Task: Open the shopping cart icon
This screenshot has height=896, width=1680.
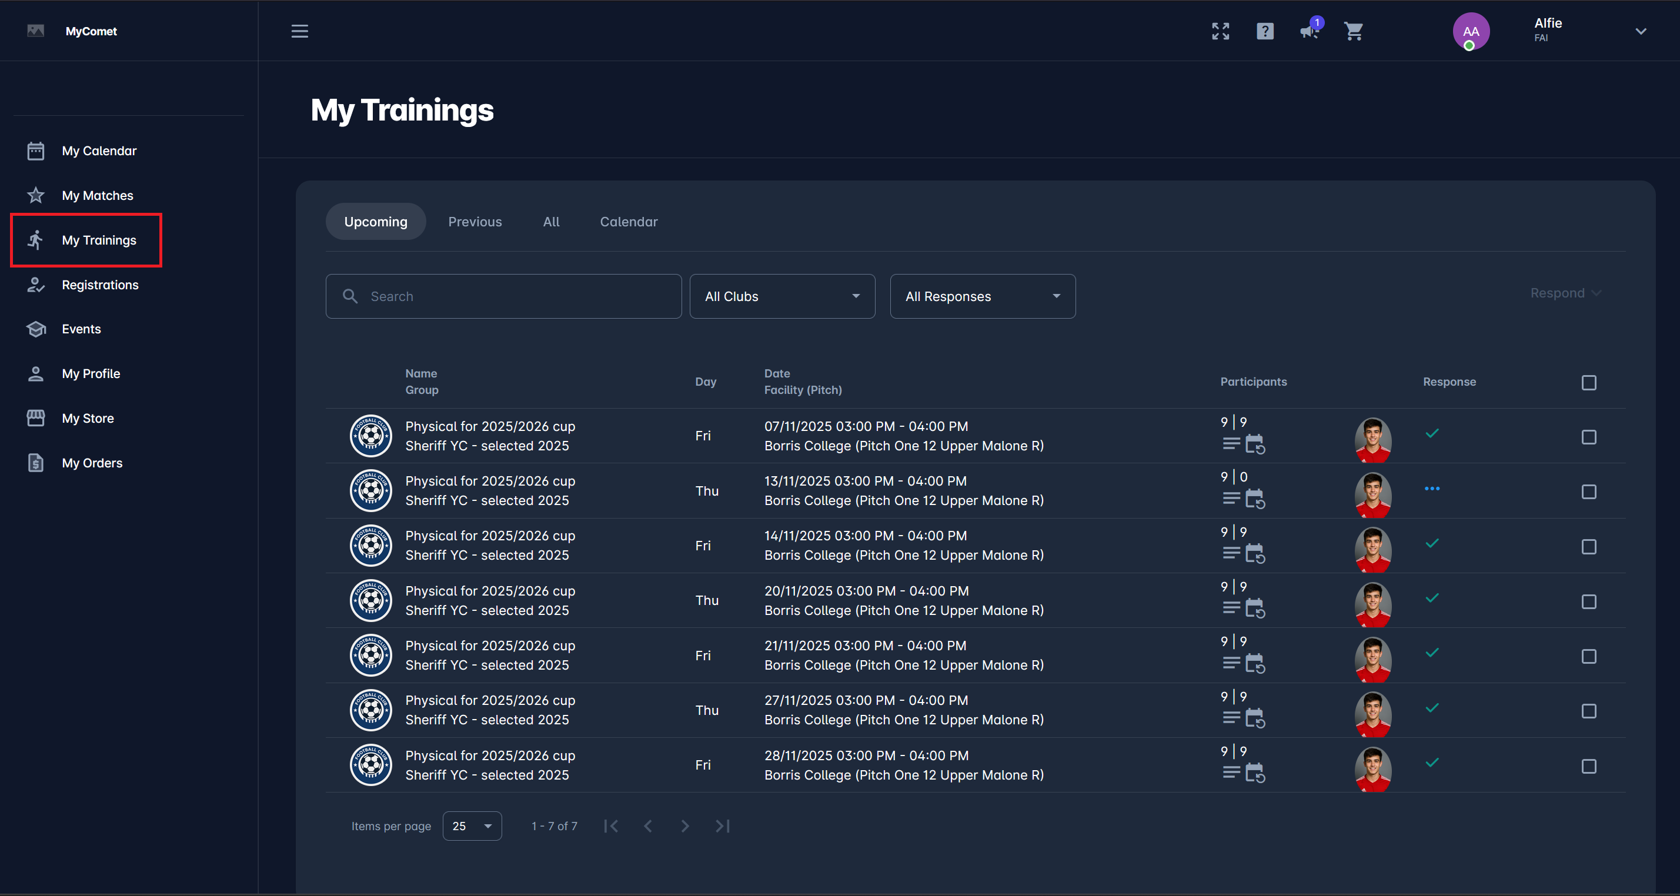Action: [1353, 31]
